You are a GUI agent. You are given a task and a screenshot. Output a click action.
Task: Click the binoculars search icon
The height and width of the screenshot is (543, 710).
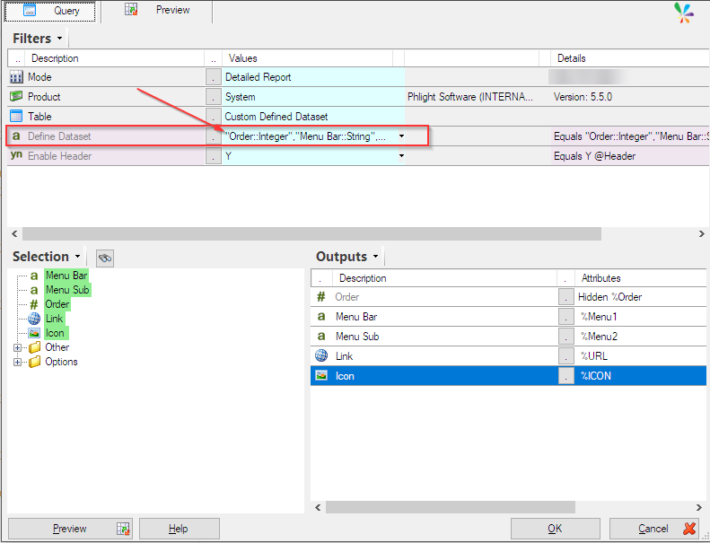click(105, 258)
